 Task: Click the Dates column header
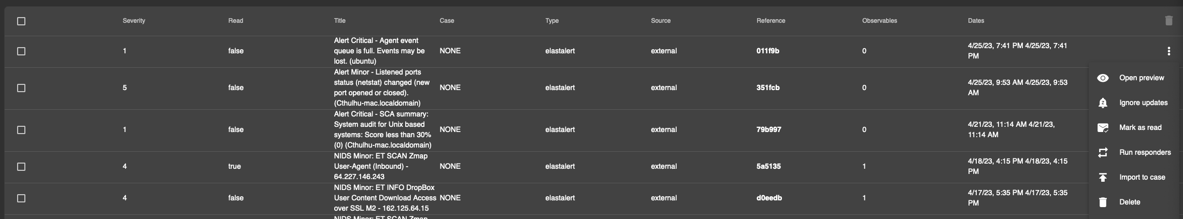tap(976, 21)
